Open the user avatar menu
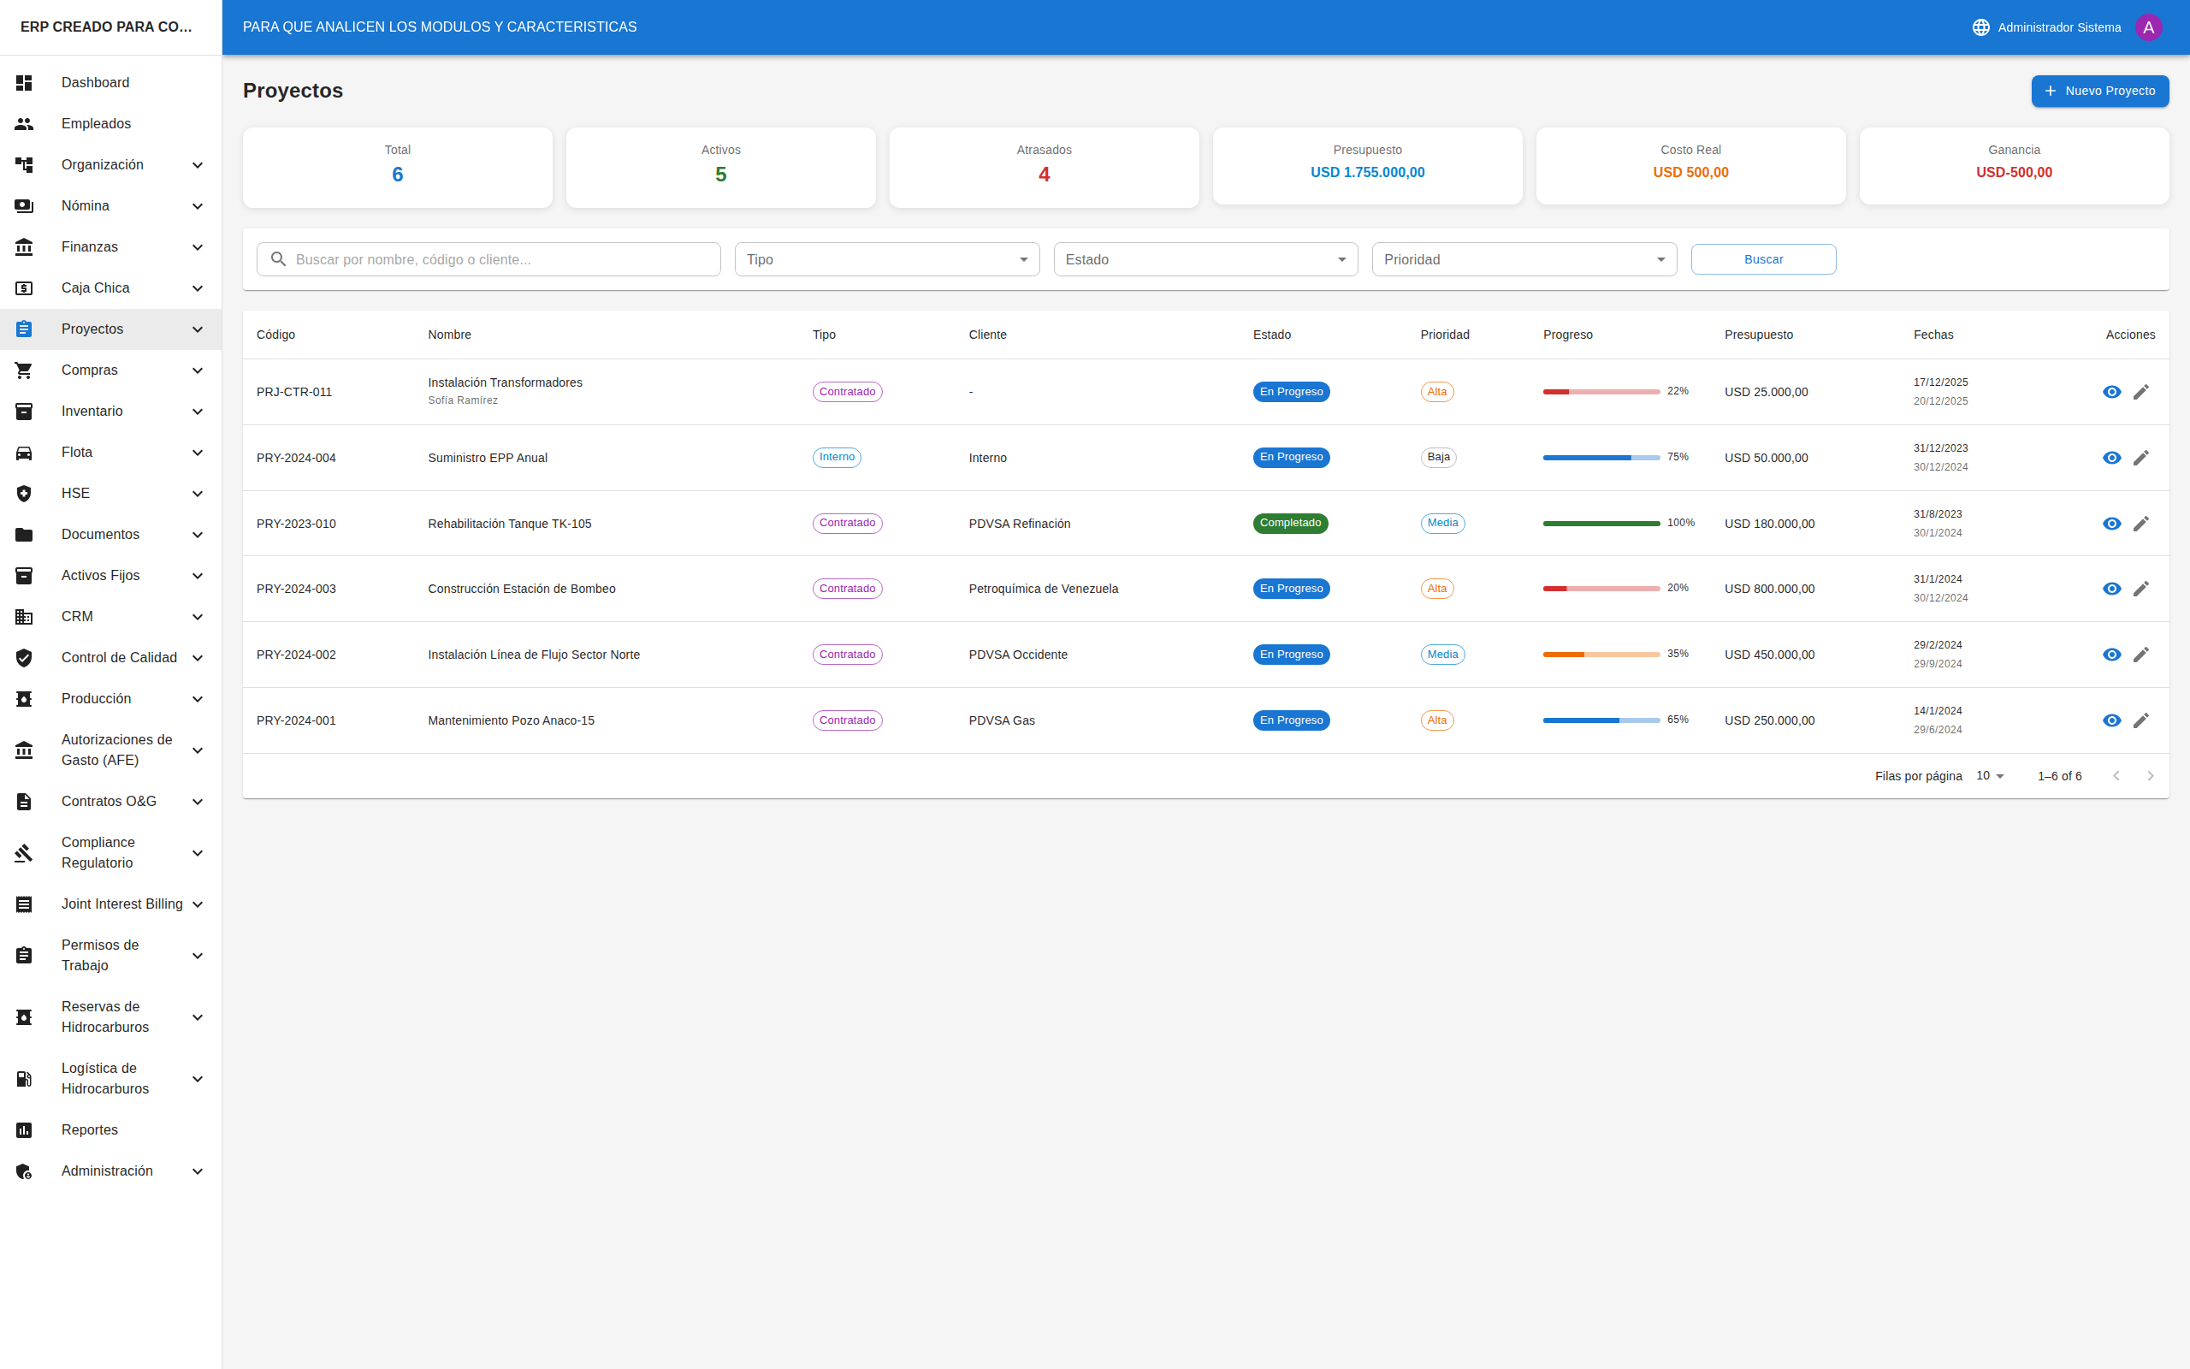Viewport: 2190px width, 1369px height. 2147,27
